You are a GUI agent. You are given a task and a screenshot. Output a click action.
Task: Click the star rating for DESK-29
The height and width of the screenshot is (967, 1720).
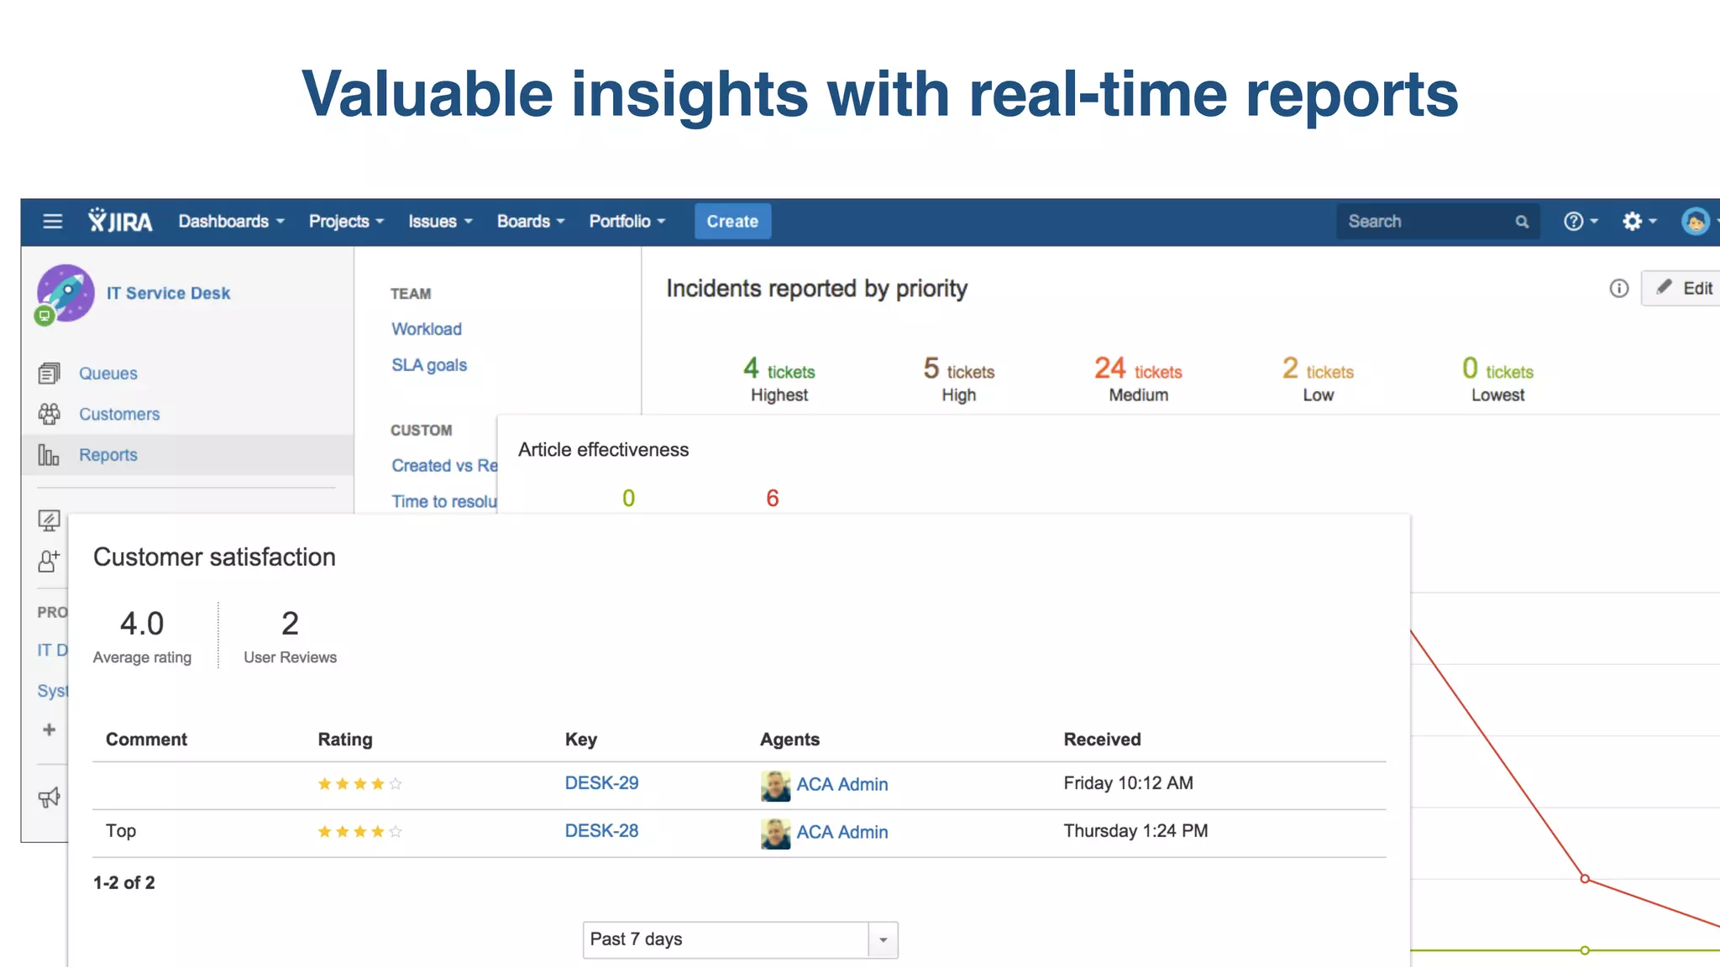[359, 784]
